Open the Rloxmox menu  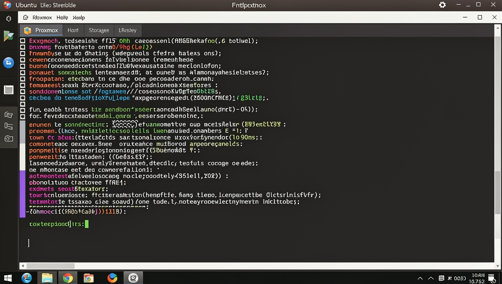pos(42,18)
